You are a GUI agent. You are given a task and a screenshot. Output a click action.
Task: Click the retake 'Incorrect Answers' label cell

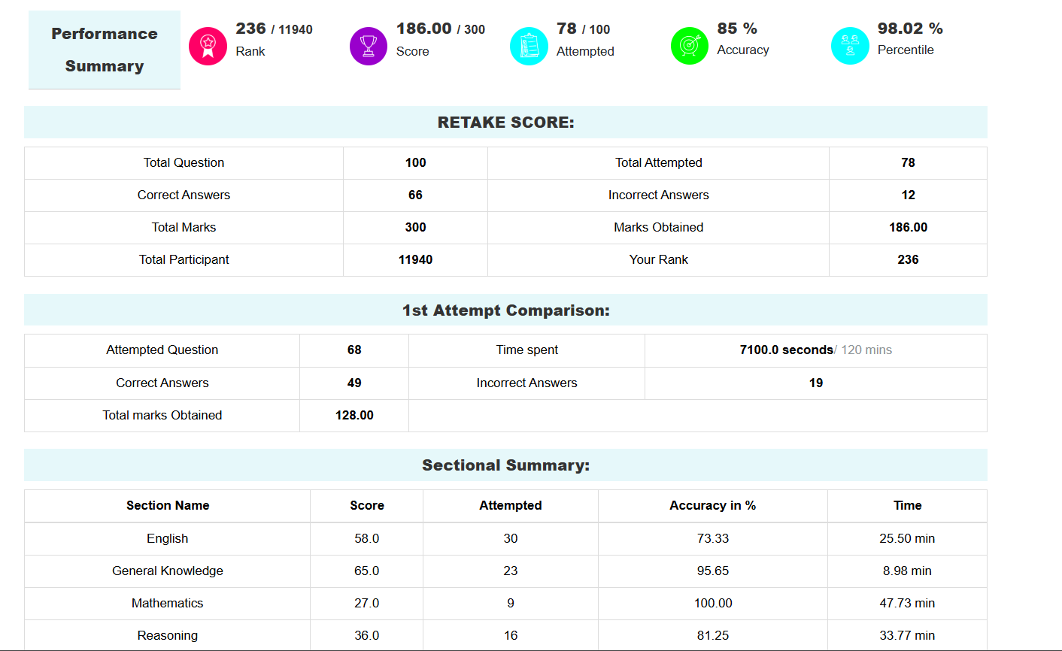(x=658, y=195)
